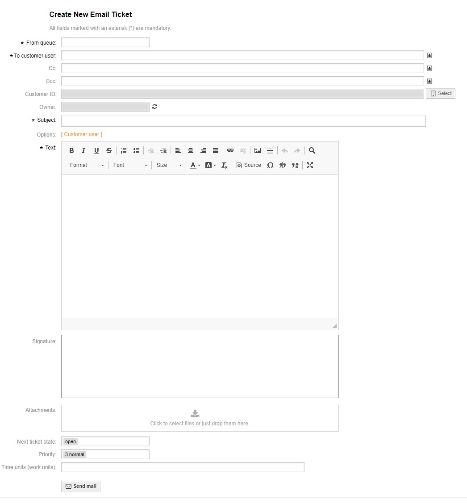Insert a hyperlink
Screen dimensions: 467x503
[230, 150]
